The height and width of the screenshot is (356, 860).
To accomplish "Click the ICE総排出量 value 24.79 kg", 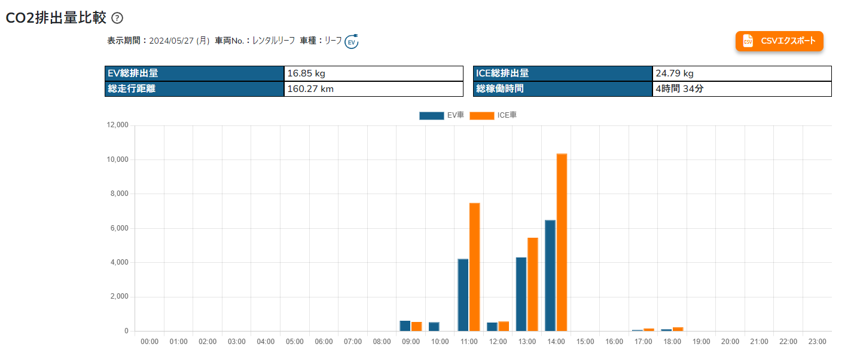I will [675, 73].
